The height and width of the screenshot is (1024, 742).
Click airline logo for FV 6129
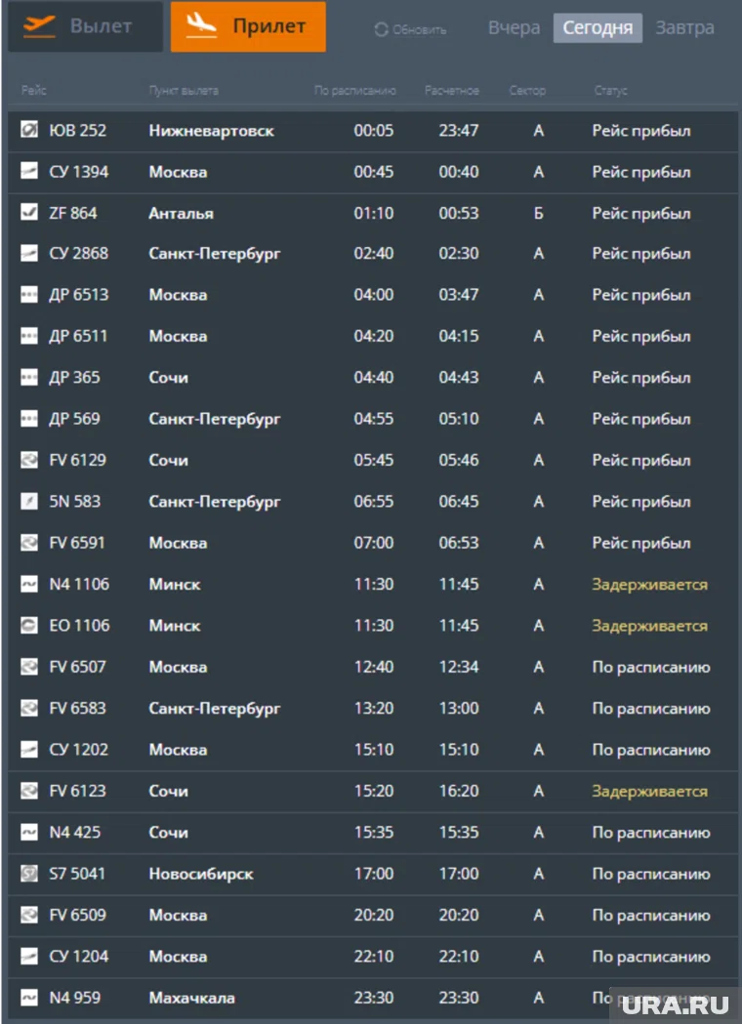coord(29,461)
